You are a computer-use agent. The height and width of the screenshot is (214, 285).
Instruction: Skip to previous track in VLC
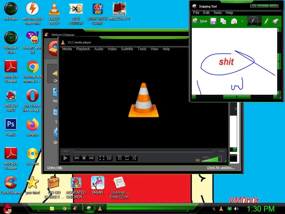pyautogui.click(x=77, y=158)
